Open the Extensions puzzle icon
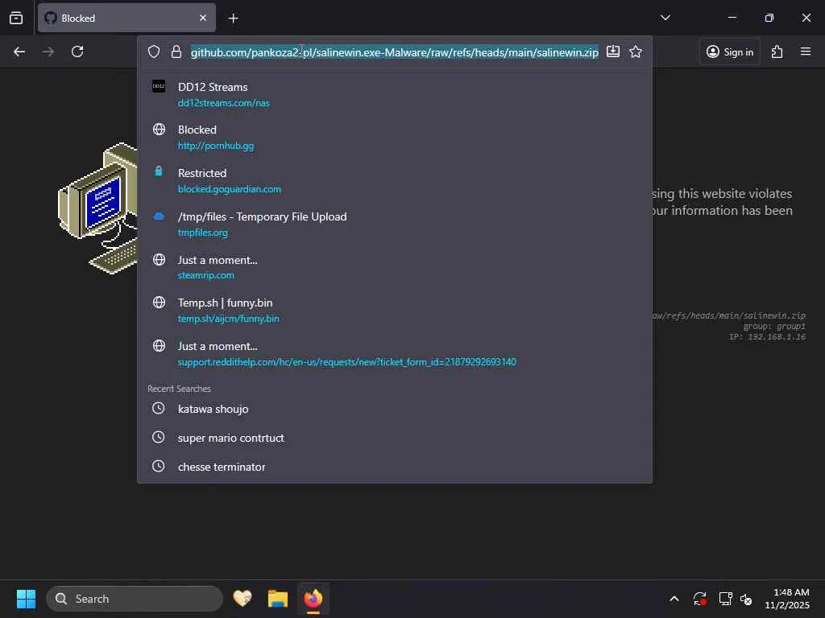This screenshot has width=825, height=618. [777, 51]
